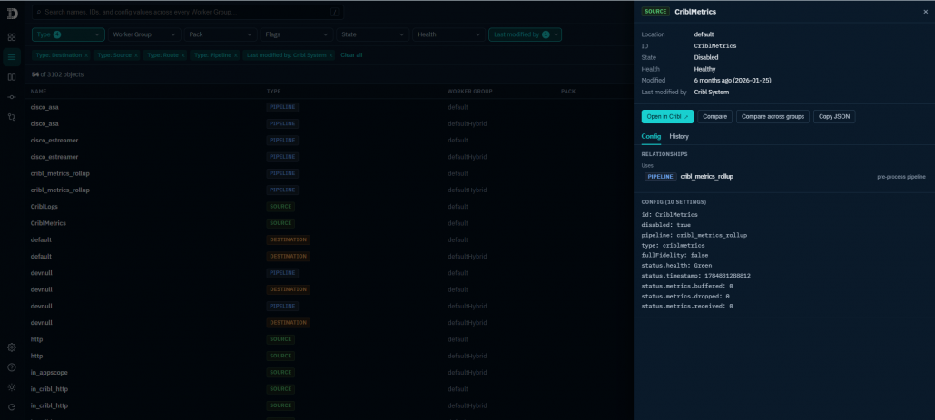The image size is (935, 420).
Task: Click SOURCE badge in the CriblLogs row
Action: click(280, 207)
